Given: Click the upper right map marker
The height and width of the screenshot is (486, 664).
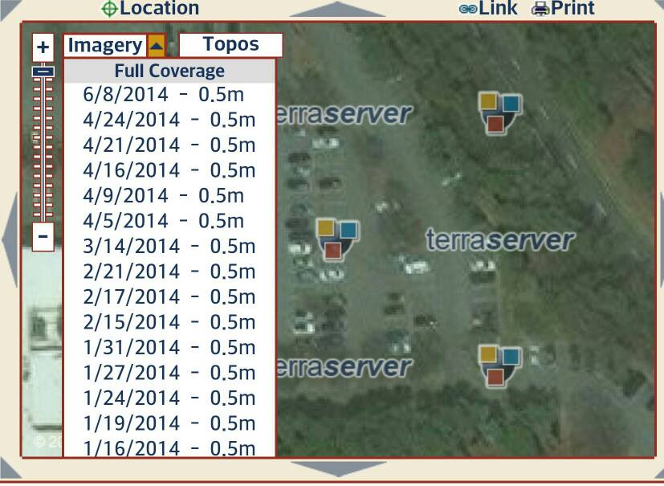Looking at the screenshot, I should (499, 112).
